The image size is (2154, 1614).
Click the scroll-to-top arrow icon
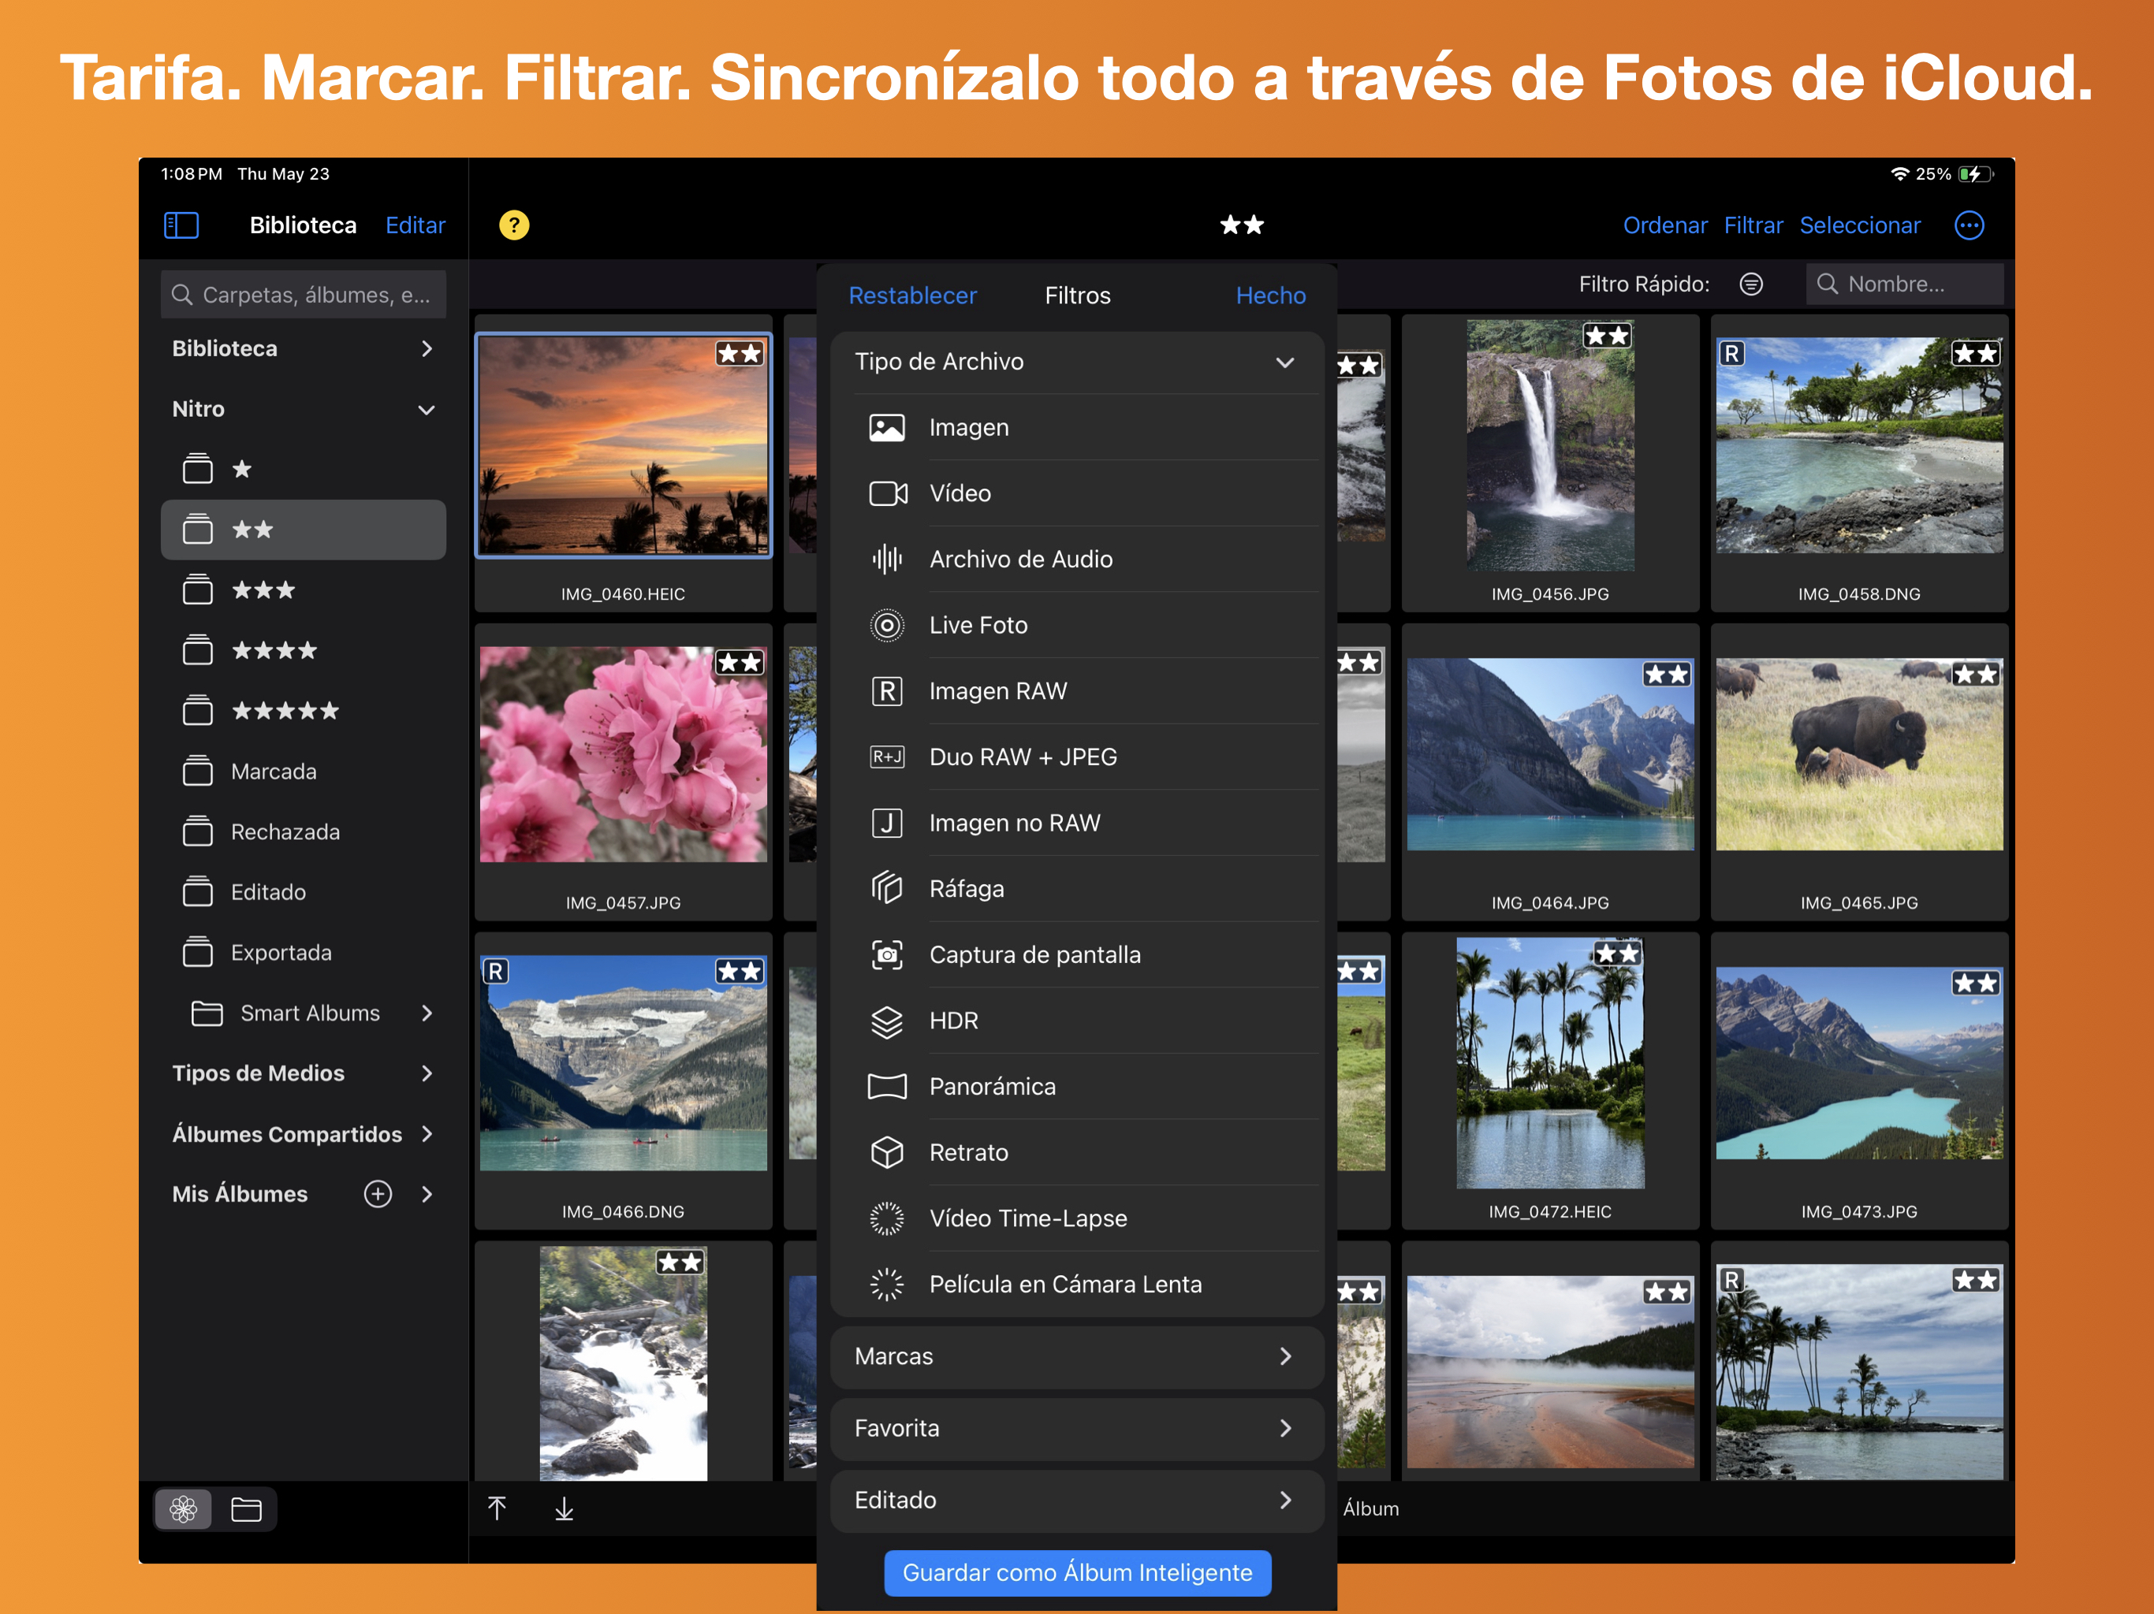(x=497, y=1509)
